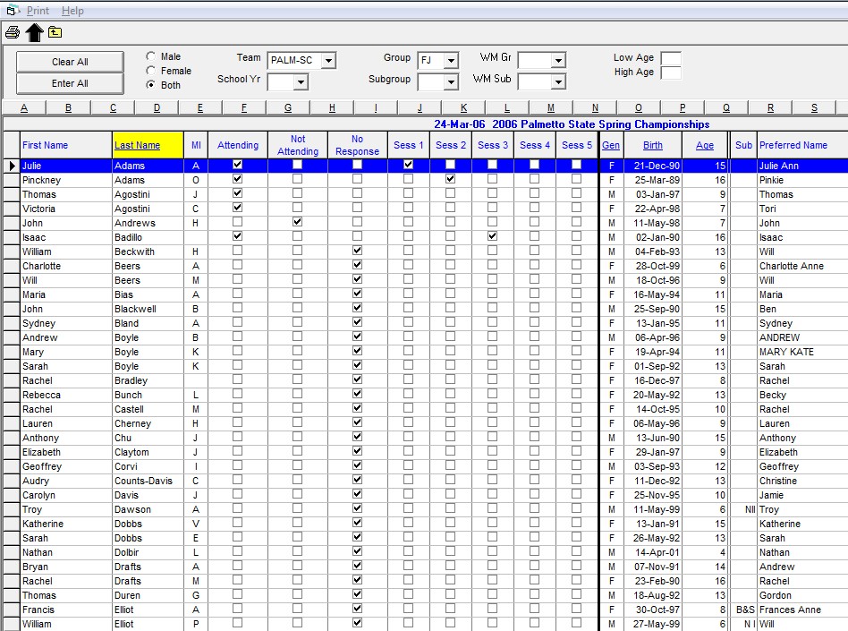
Task: Check Sess 1 for Thomas Agostini
Action: pyautogui.click(x=408, y=193)
